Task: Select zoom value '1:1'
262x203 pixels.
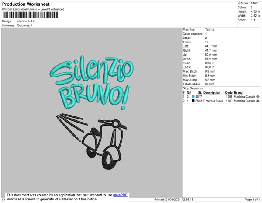Action: tap(253, 20)
